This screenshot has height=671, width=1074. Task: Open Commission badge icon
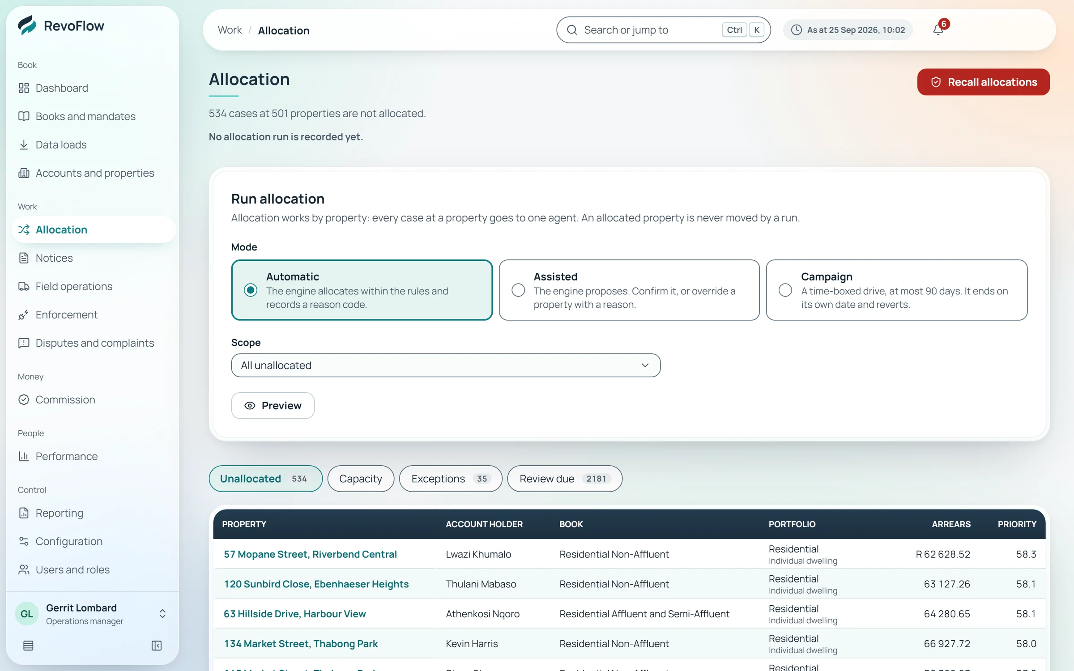pyautogui.click(x=24, y=399)
